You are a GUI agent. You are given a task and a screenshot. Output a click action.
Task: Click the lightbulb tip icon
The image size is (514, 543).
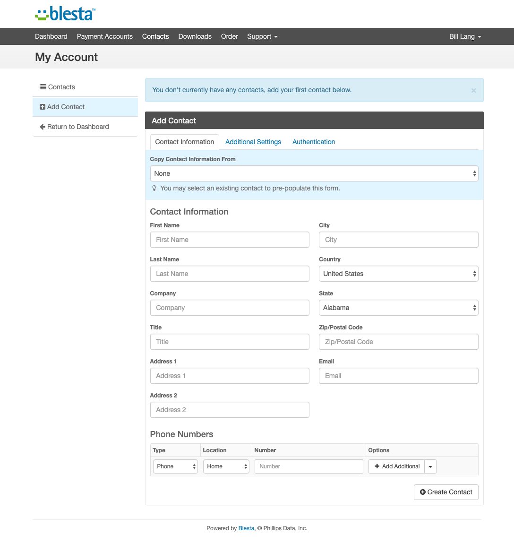pyautogui.click(x=154, y=188)
